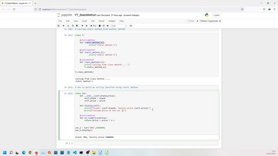Cut selected cells with the scissors icon

tap(68, 26)
